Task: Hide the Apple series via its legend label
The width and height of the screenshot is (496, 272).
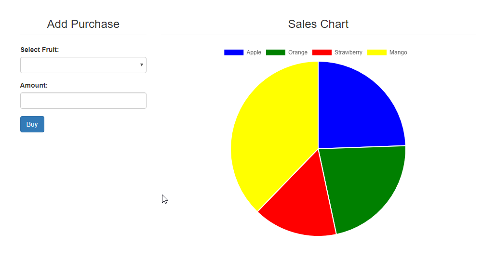Action: click(x=254, y=52)
